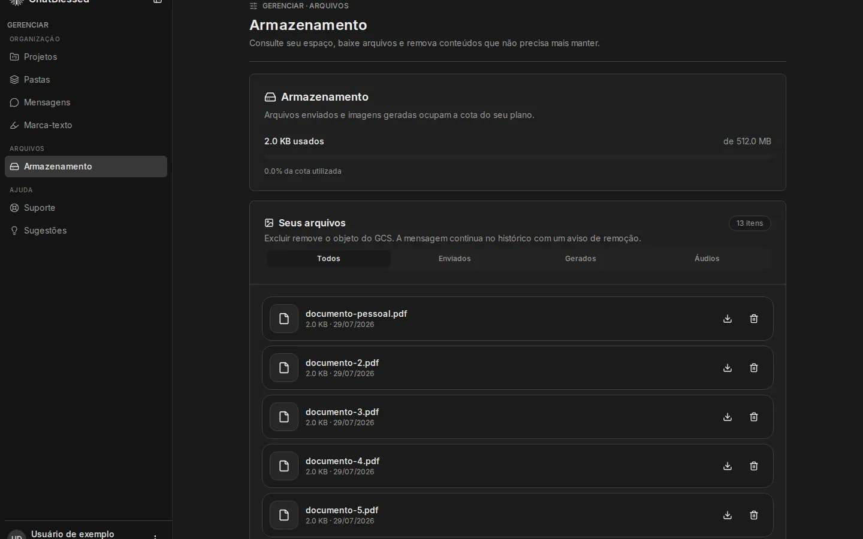Screen dimensions: 863x539
Task: Click the Armazenamento card drive icon
Action: click(x=270, y=97)
